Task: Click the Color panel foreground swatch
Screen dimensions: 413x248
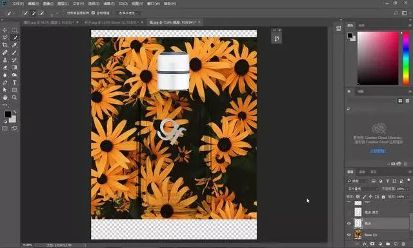Action: 350,36
